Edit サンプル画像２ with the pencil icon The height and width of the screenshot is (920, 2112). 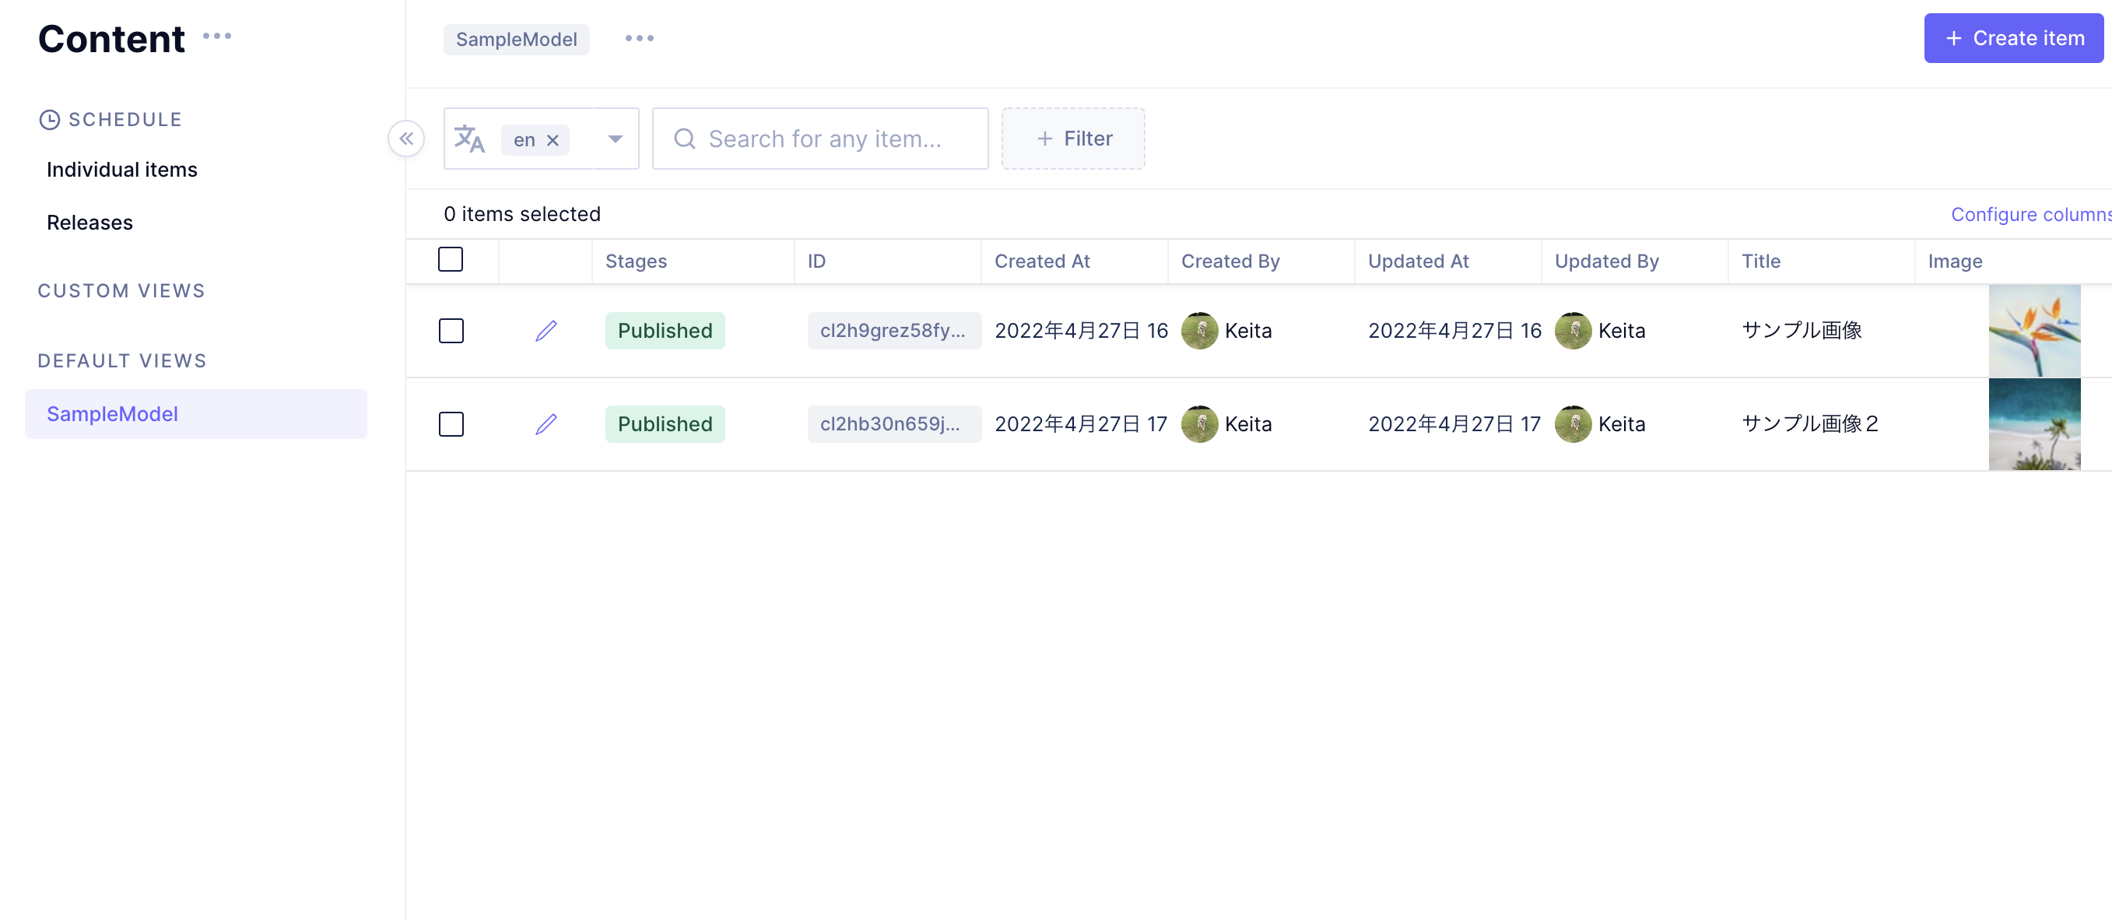[x=547, y=424]
